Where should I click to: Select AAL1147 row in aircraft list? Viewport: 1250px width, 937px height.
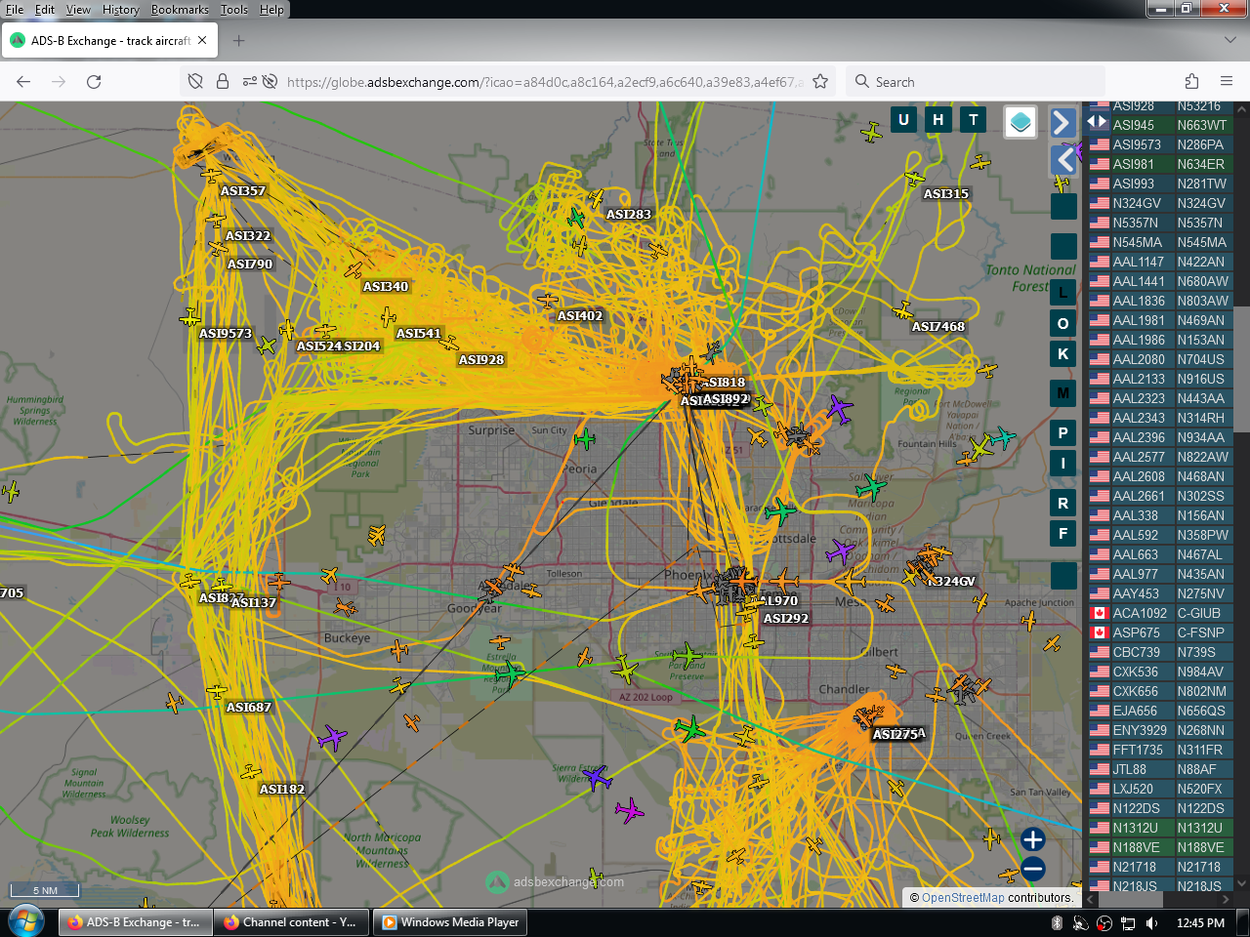point(1161,262)
